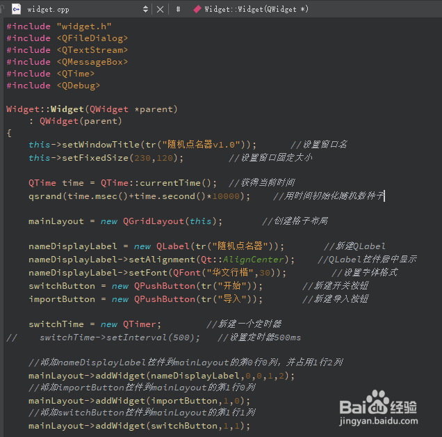Click the line #include <QFileDialog>
Viewport: 442px width, 437px height.
tap(67, 38)
